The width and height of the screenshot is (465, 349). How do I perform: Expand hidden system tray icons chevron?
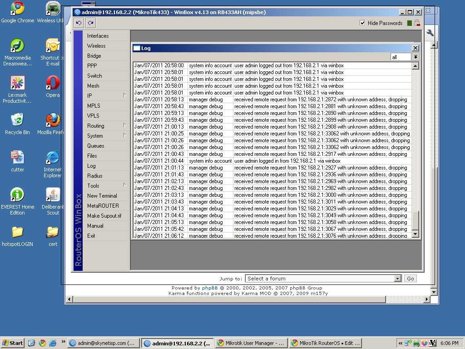click(x=401, y=343)
